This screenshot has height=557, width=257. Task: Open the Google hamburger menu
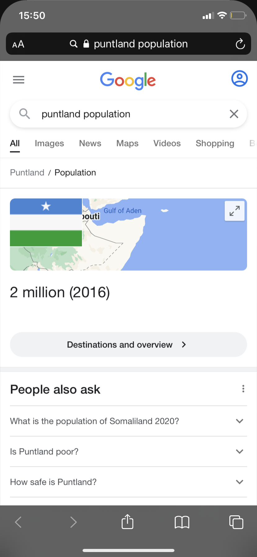(19, 80)
